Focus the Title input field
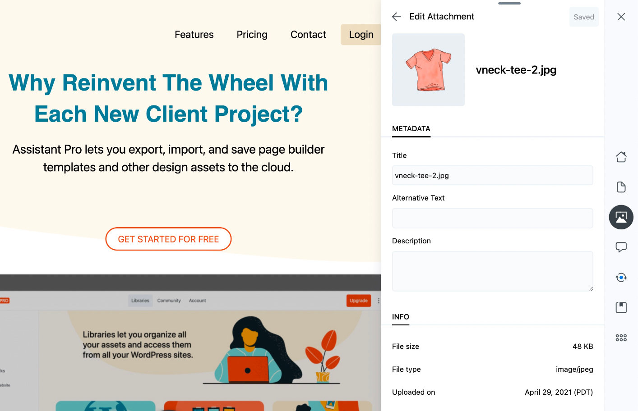This screenshot has height=411, width=638. click(492, 175)
